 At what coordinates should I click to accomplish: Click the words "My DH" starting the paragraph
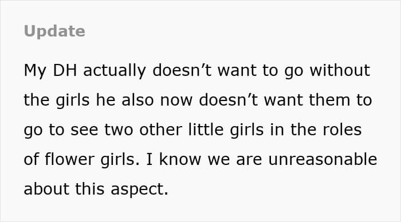click(50, 71)
